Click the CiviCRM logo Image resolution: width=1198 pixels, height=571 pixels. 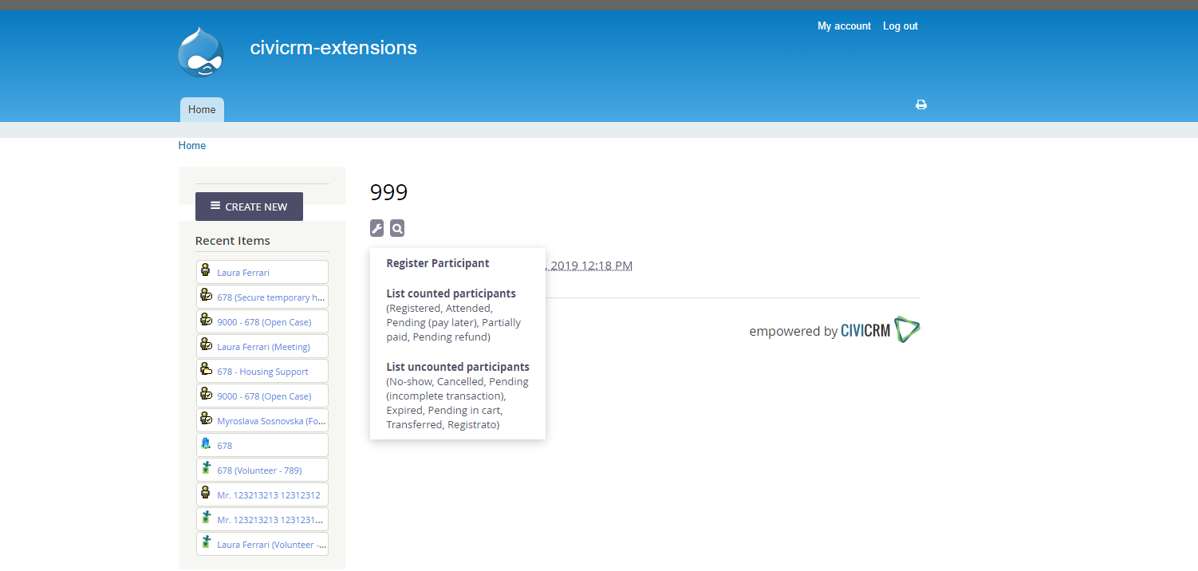[x=881, y=330]
